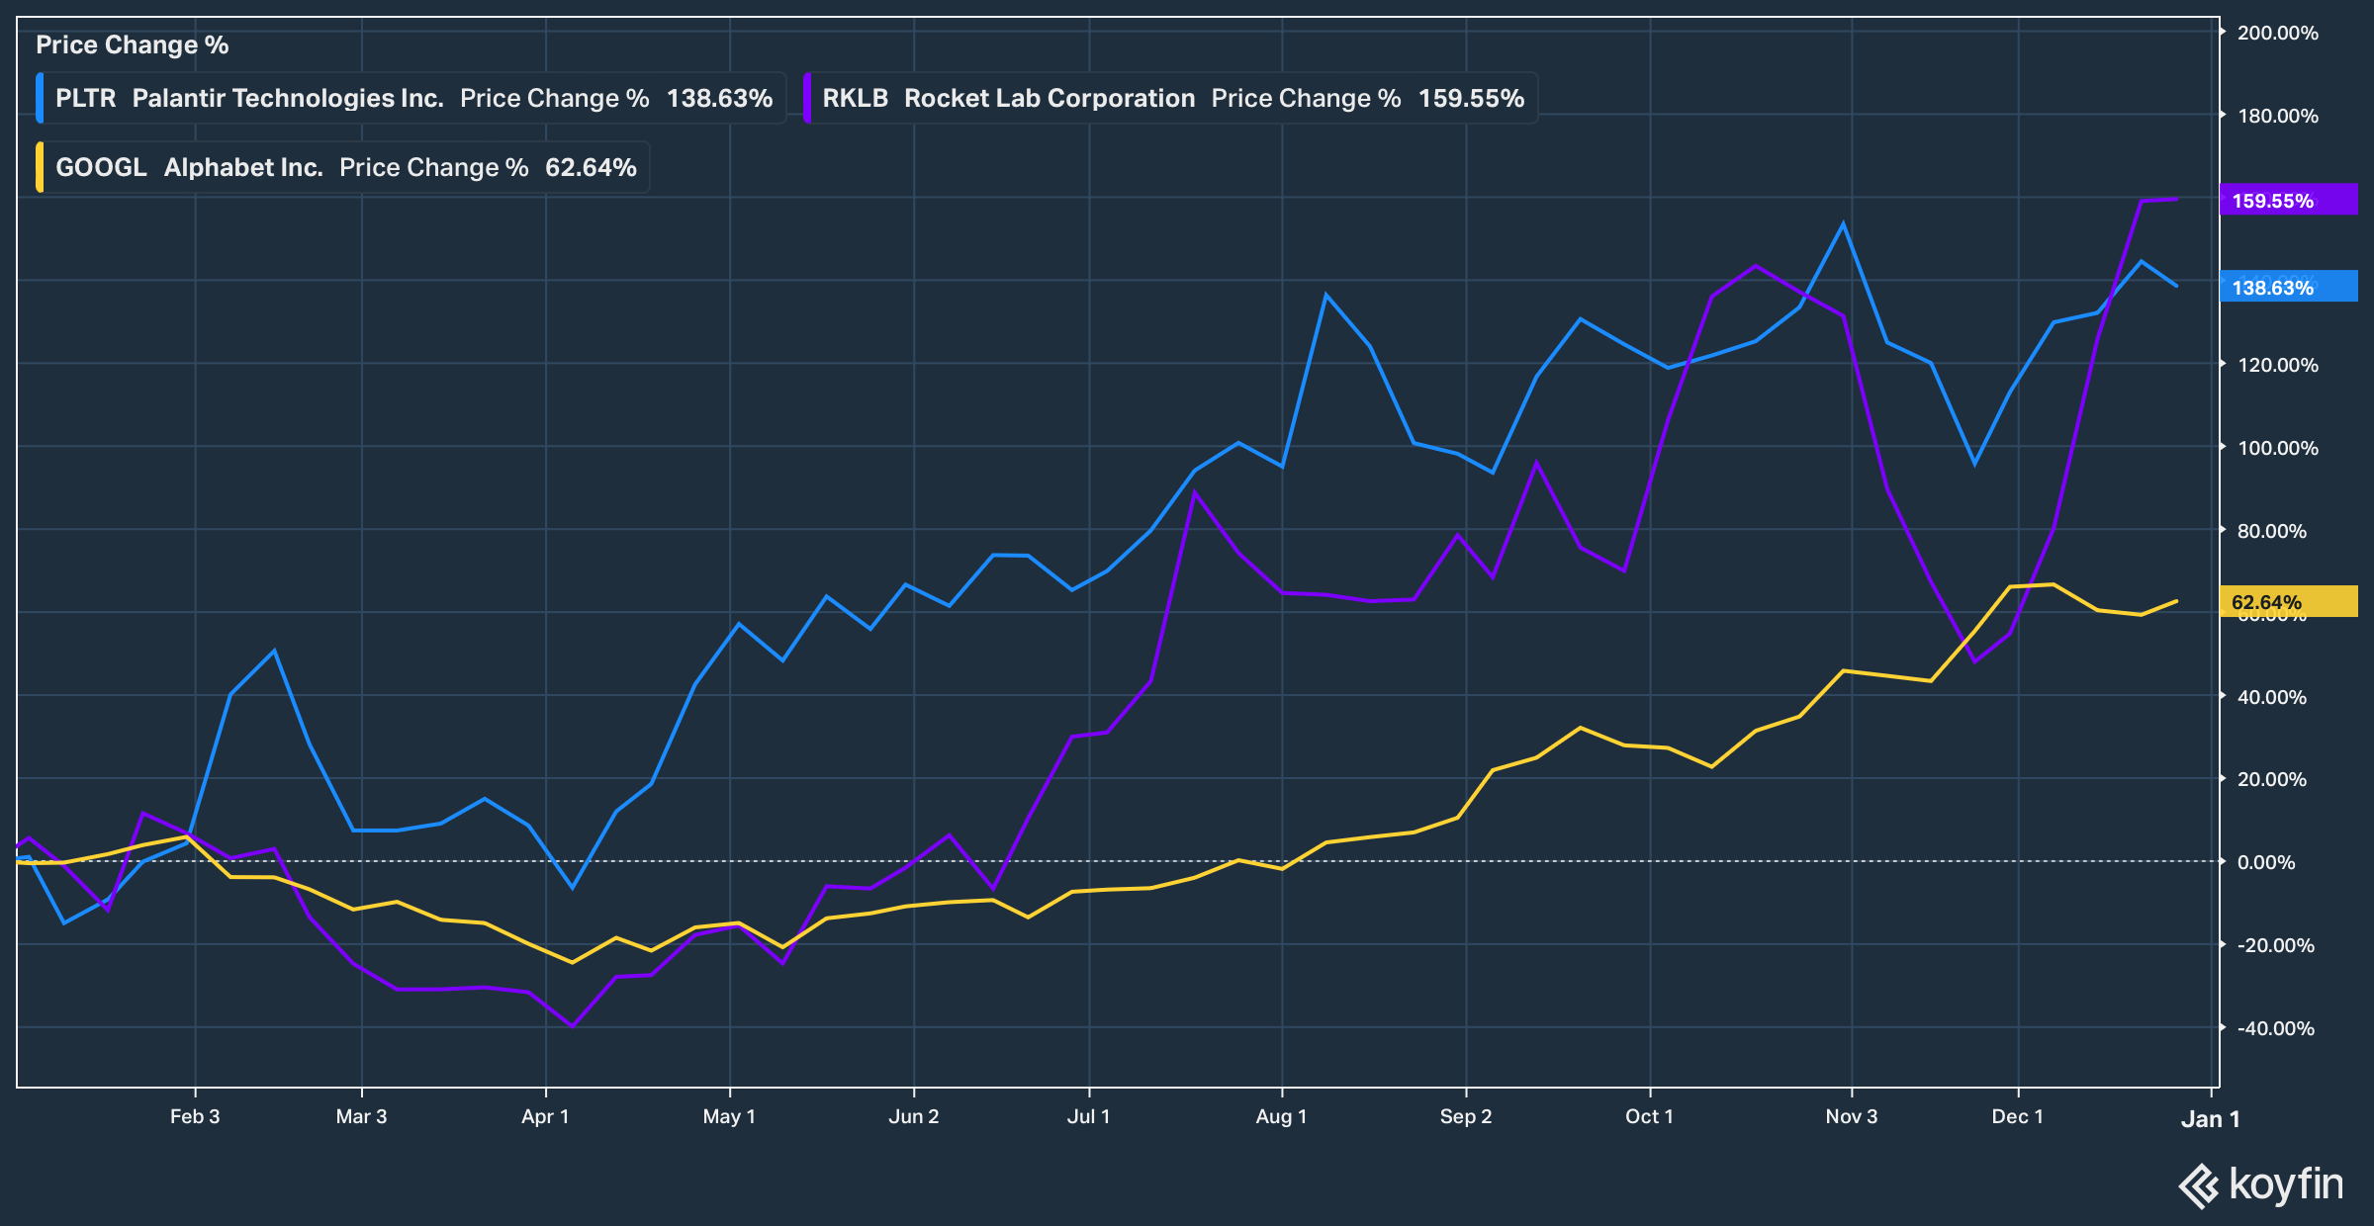Select the PLTR Palantir Technologies legend entry
Image resolution: width=2374 pixels, height=1226 pixels.
(412, 98)
